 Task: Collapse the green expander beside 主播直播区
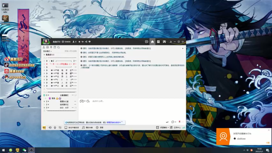[44, 95]
